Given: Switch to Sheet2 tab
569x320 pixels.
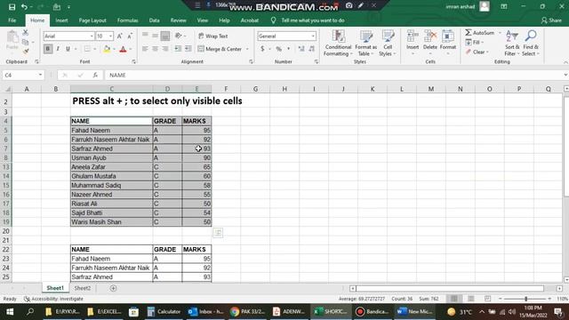Looking at the screenshot, I should 83,288.
